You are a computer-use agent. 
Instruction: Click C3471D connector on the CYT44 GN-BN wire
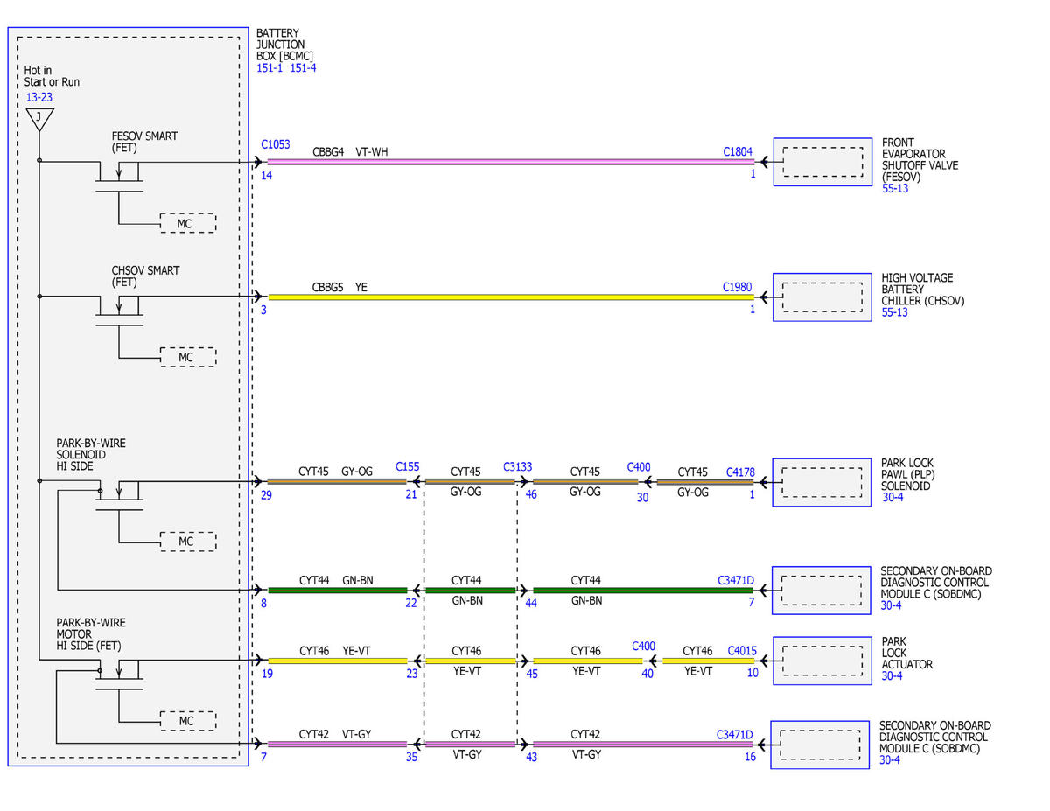(x=736, y=580)
